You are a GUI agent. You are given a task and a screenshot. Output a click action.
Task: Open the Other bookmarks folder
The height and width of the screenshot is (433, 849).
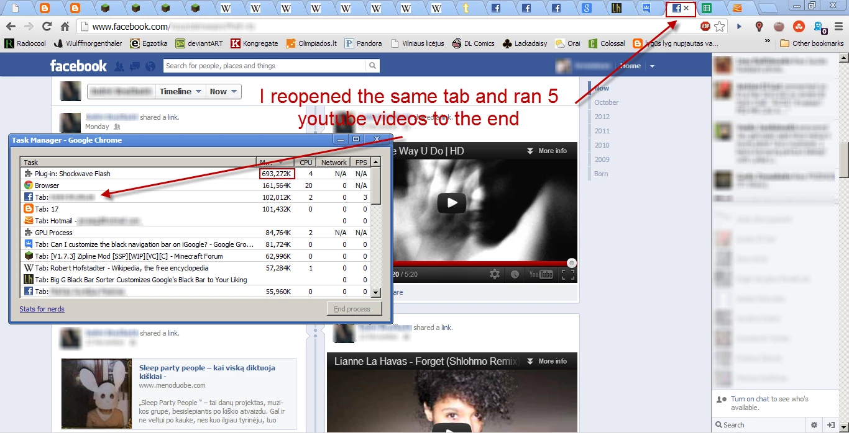pyautogui.click(x=812, y=43)
